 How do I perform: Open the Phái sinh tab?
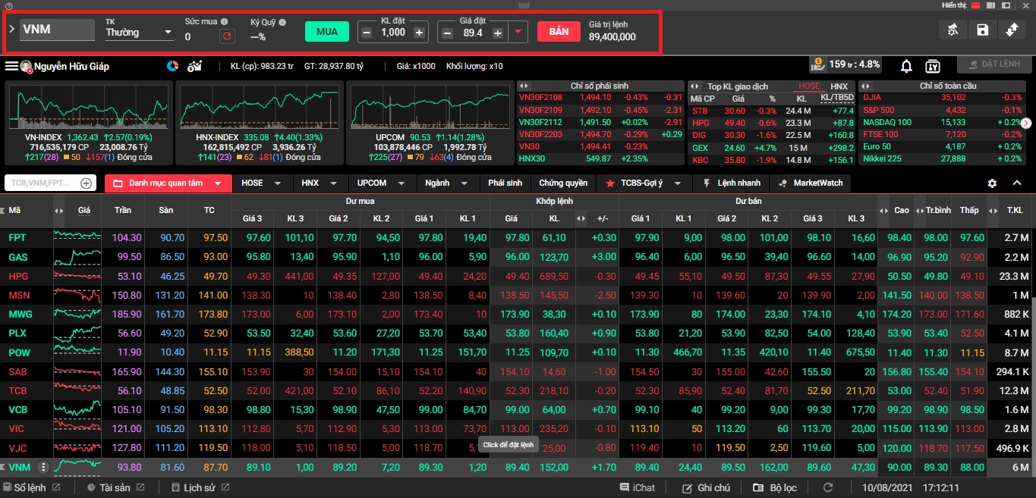point(505,183)
